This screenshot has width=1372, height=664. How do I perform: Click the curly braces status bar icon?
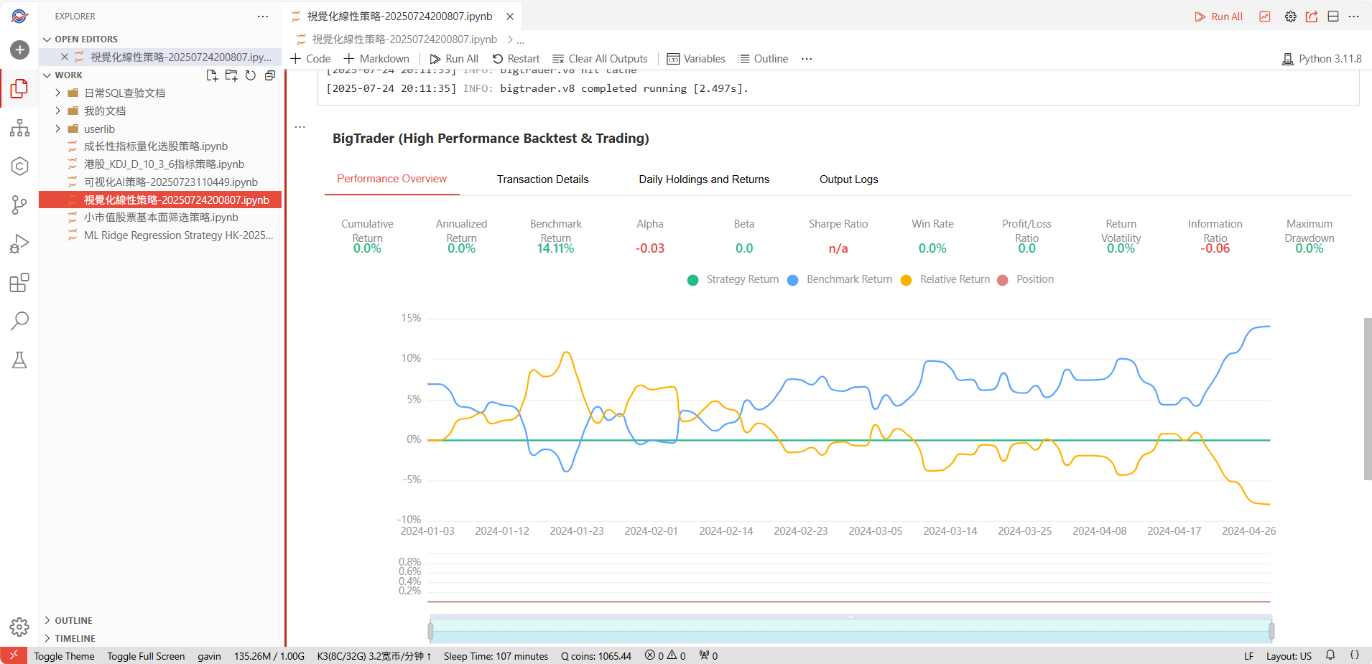pos(1355,655)
